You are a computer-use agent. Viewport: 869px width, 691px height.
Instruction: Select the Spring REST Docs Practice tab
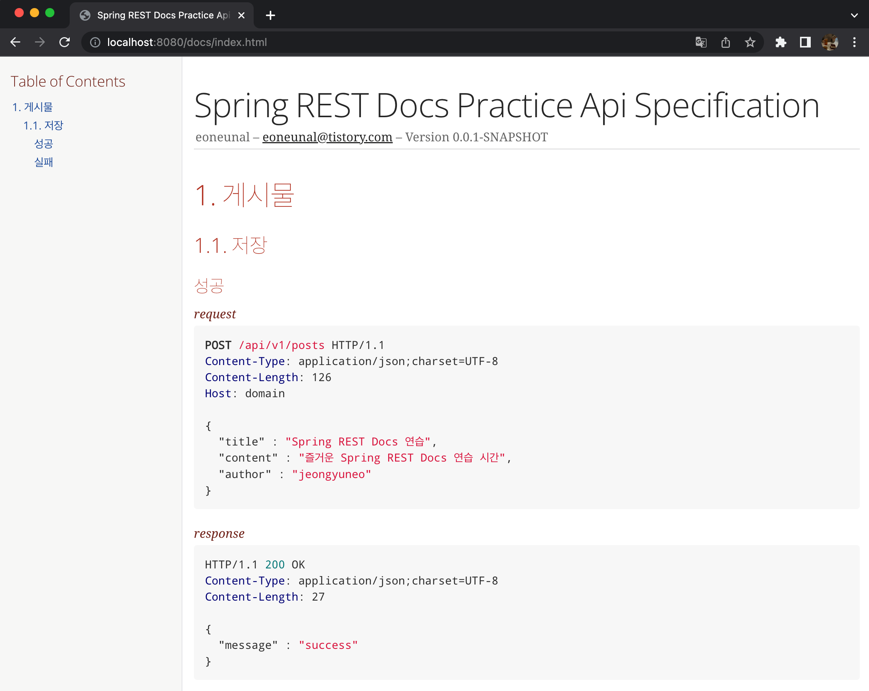tap(161, 15)
